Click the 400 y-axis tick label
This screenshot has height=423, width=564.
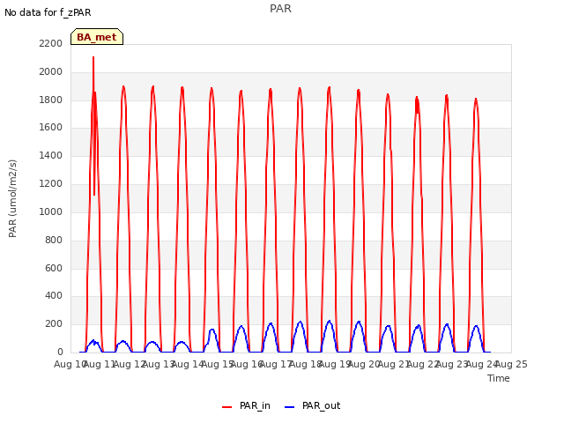coord(54,296)
